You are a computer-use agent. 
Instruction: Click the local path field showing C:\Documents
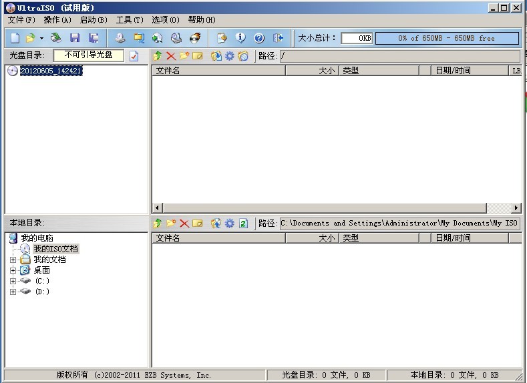tap(400, 224)
